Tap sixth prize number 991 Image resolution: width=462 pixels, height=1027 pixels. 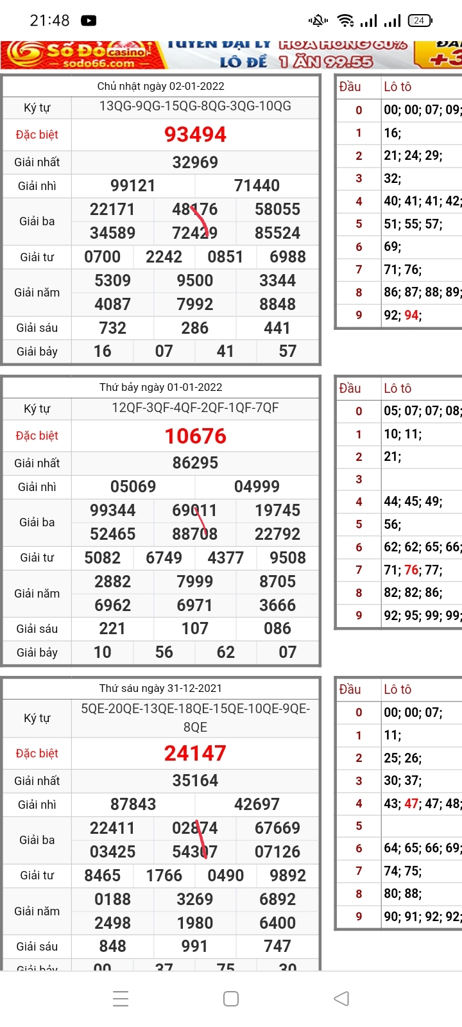coord(194,946)
